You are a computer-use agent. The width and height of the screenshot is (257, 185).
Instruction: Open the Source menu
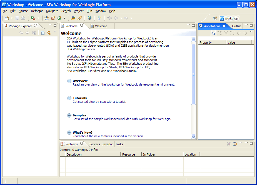23,11
